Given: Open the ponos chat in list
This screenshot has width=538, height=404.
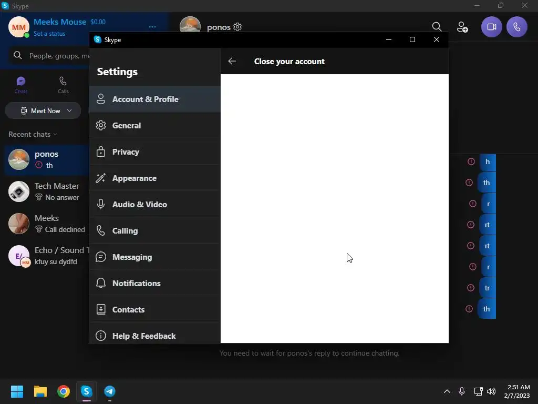Looking at the screenshot, I should [x=47, y=159].
